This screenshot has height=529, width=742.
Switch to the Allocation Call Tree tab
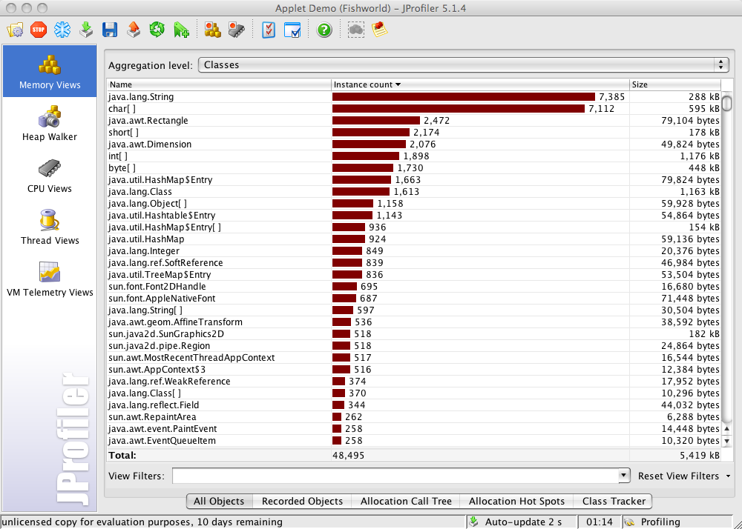tap(406, 501)
